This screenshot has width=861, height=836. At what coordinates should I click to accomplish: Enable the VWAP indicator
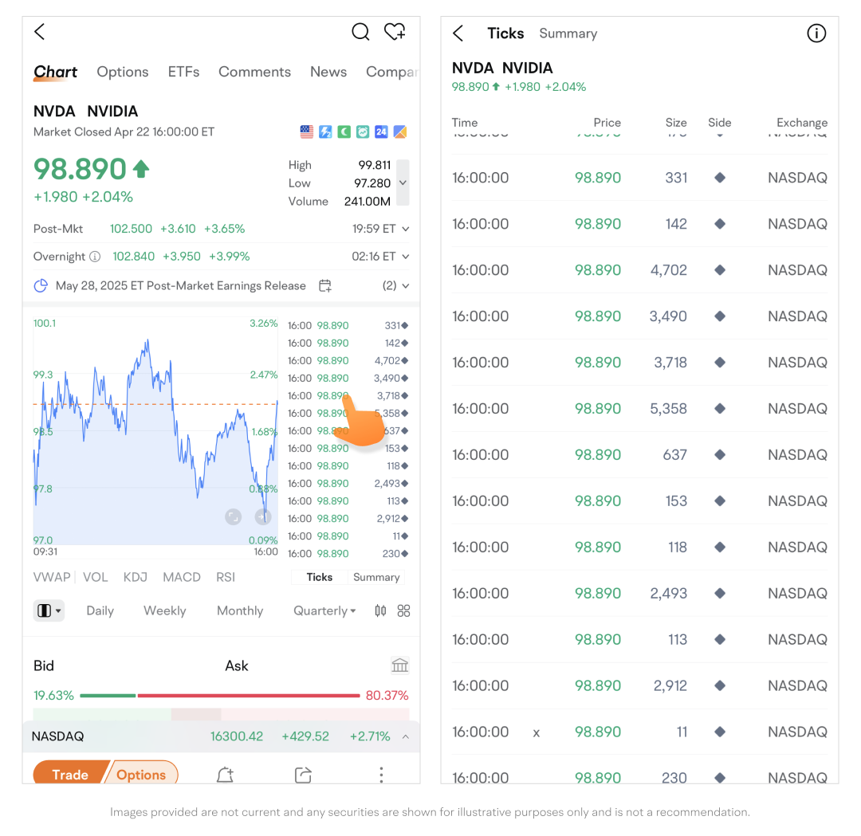pos(52,577)
